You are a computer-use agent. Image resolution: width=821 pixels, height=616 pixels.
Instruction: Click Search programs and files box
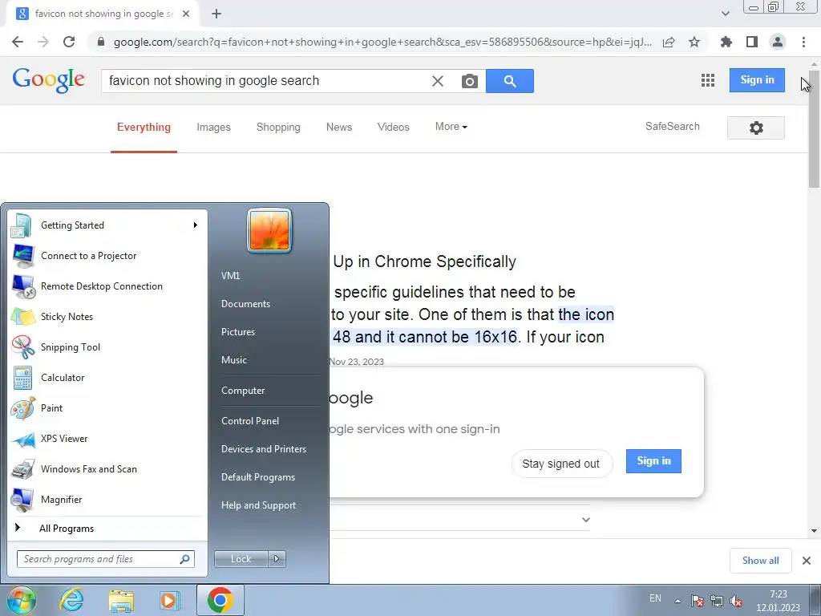pos(106,559)
